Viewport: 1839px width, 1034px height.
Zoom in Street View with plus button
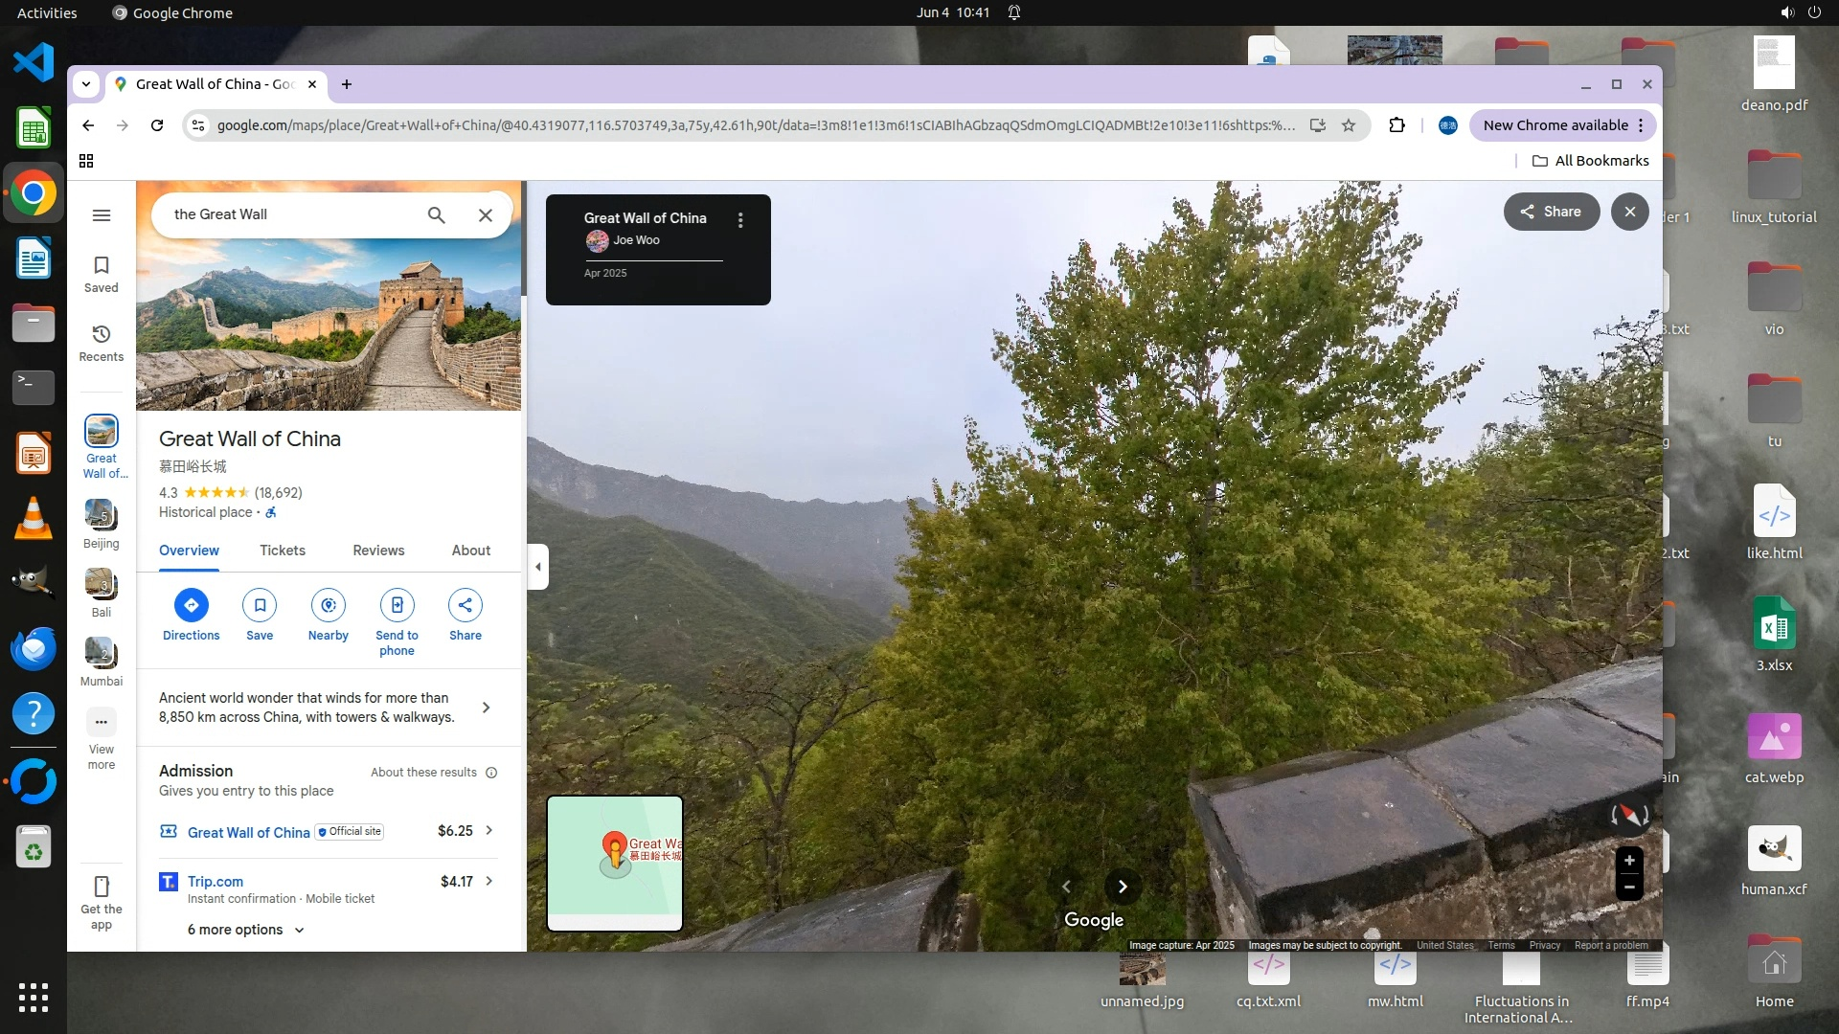(x=1629, y=860)
